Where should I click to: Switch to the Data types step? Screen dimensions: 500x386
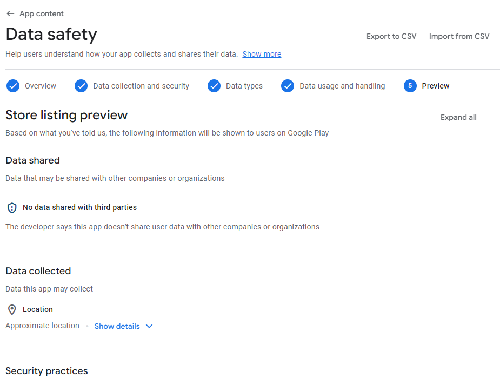tap(244, 86)
